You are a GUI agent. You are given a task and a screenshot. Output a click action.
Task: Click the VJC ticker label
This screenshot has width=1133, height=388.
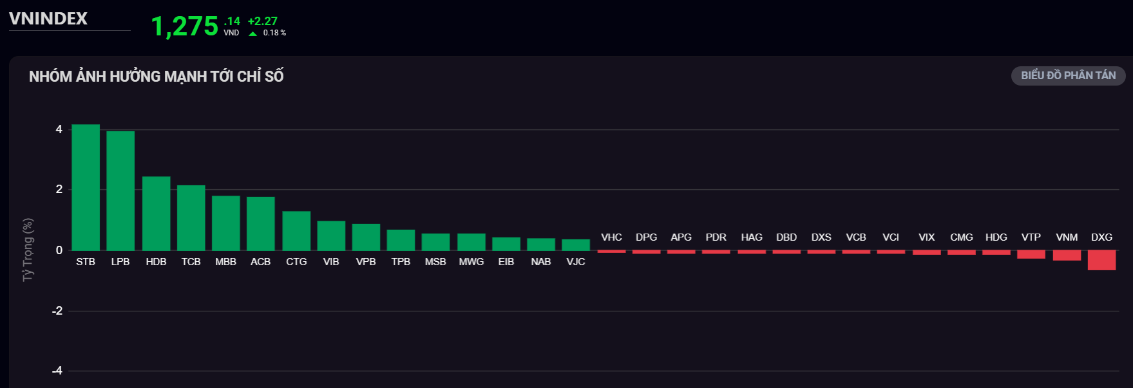tap(576, 262)
